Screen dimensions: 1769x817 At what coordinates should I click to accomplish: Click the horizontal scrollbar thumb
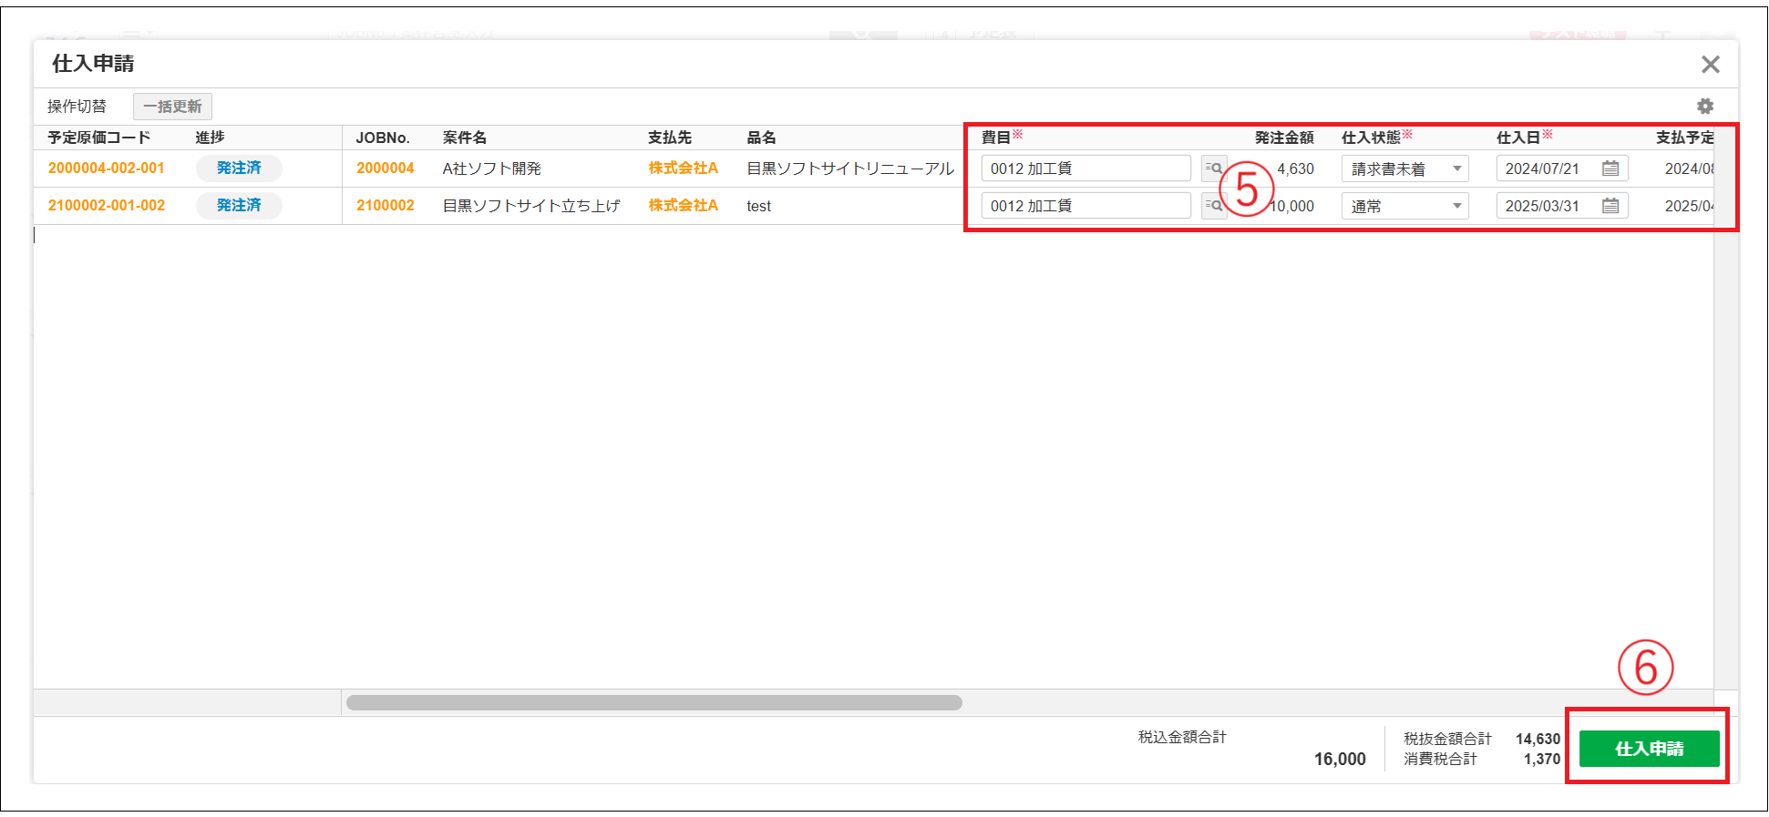pyautogui.click(x=653, y=702)
